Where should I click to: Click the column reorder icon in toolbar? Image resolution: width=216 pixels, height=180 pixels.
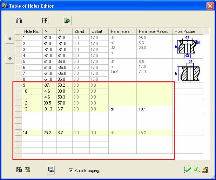pos(19,20)
